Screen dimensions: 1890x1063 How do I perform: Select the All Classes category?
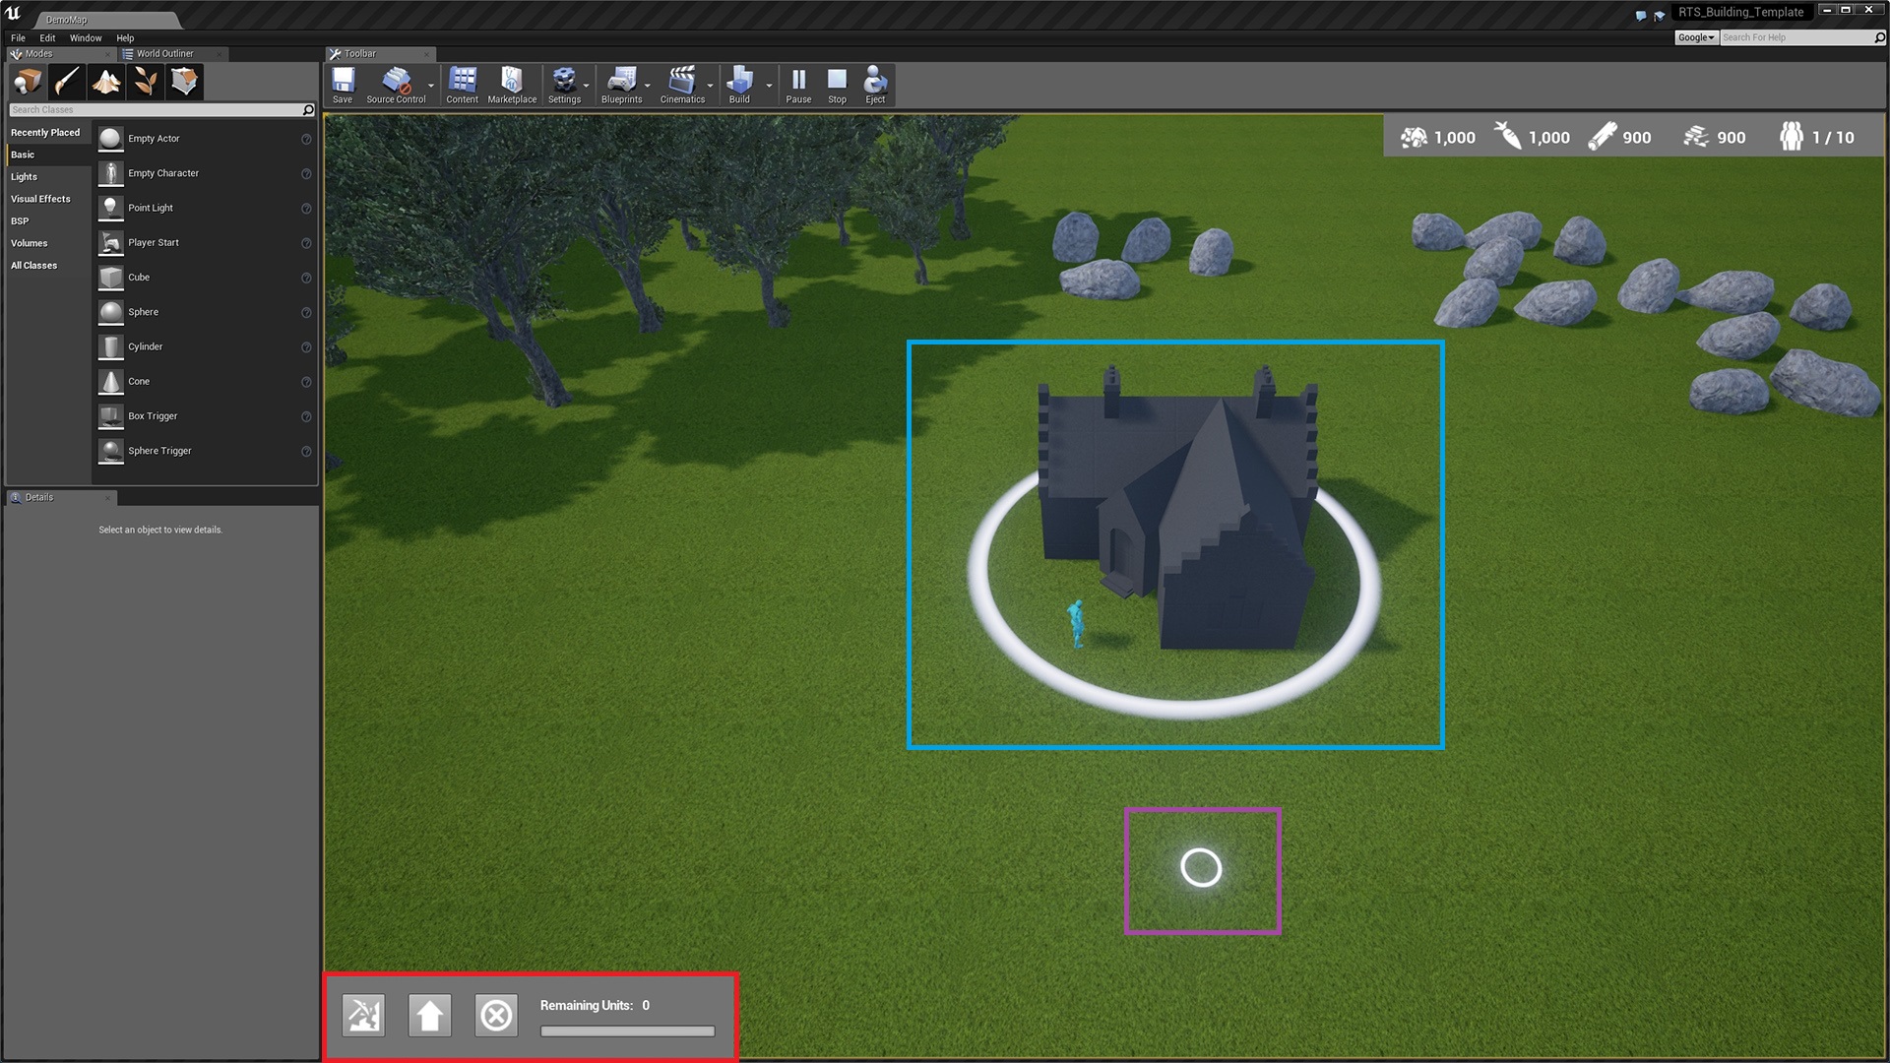[x=33, y=266]
